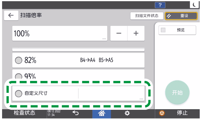
Task: Decrease scan ratio with the minus button
Action: pyautogui.click(x=119, y=33)
